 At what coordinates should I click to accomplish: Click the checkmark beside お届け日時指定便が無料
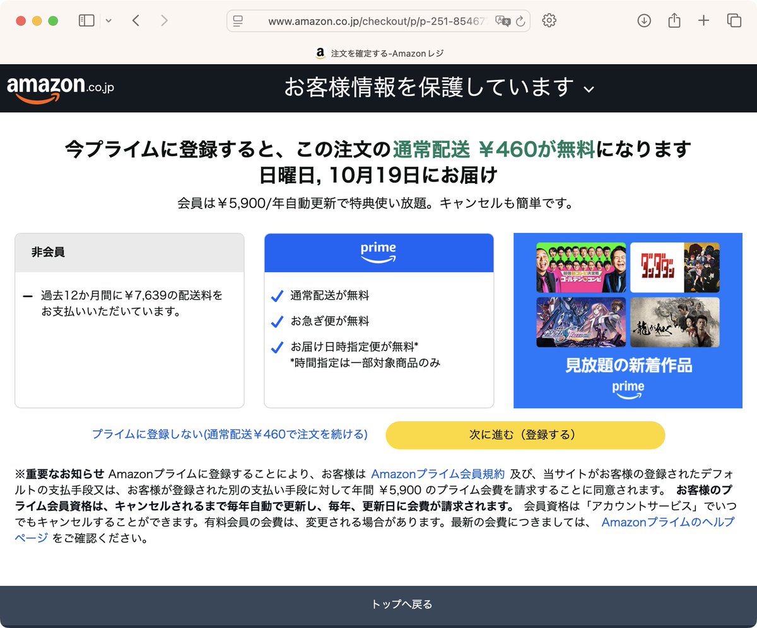click(x=276, y=348)
